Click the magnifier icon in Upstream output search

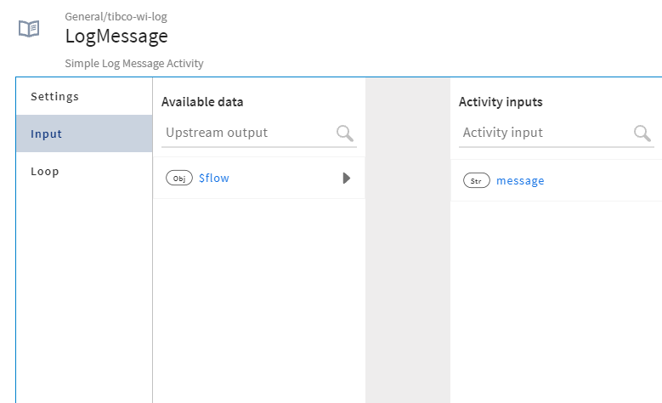pos(345,133)
